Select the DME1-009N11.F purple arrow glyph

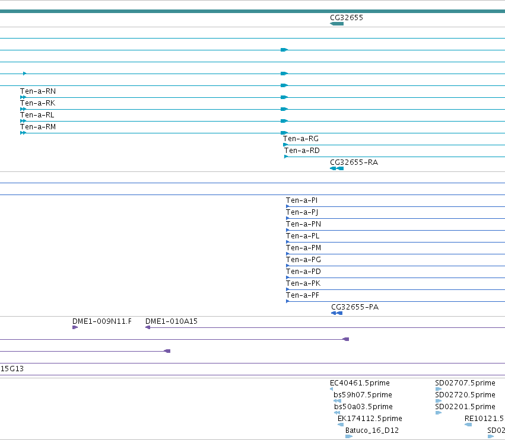point(75,328)
